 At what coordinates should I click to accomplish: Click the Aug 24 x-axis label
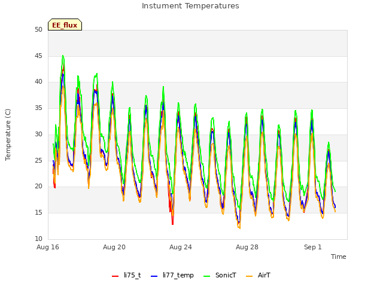pyautogui.click(x=181, y=247)
